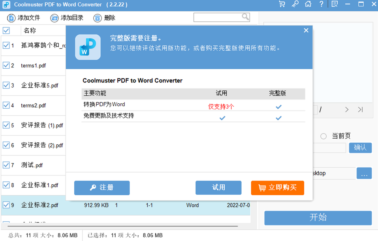Click the Add Folder icon
This screenshot has height=241, width=378.
(54, 18)
